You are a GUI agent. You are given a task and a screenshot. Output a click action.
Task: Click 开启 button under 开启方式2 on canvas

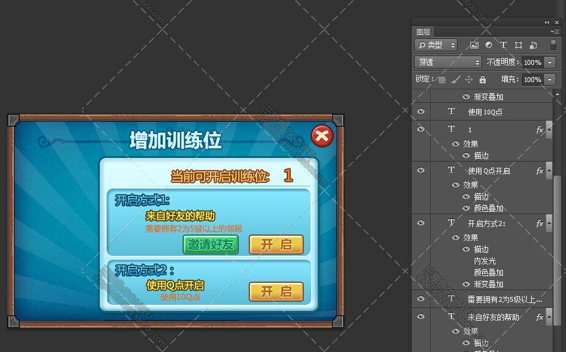[x=276, y=291]
